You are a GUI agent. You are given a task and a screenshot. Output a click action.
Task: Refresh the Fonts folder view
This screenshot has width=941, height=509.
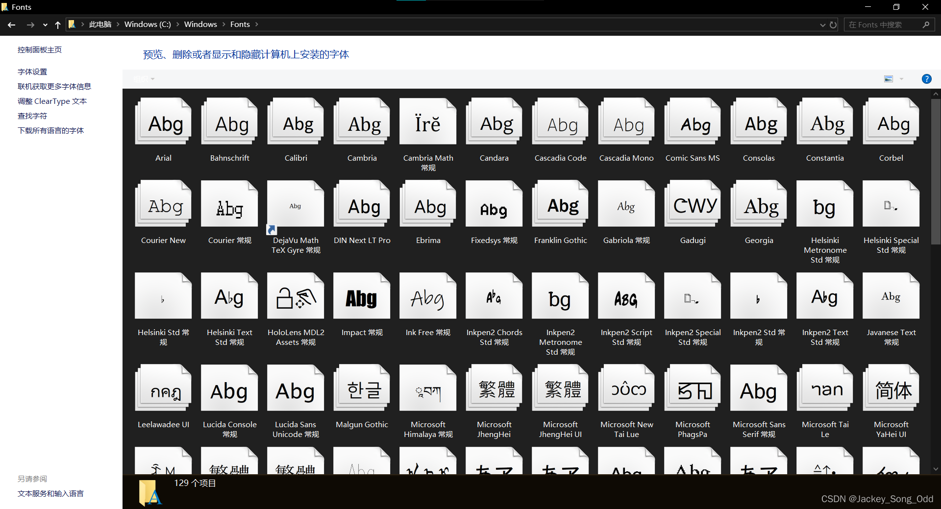tap(833, 24)
